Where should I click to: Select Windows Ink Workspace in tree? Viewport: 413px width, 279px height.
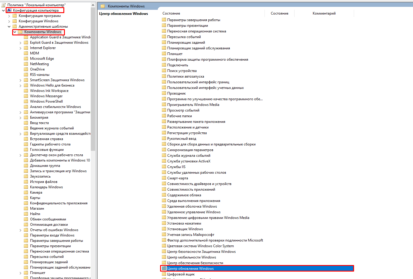(49, 91)
